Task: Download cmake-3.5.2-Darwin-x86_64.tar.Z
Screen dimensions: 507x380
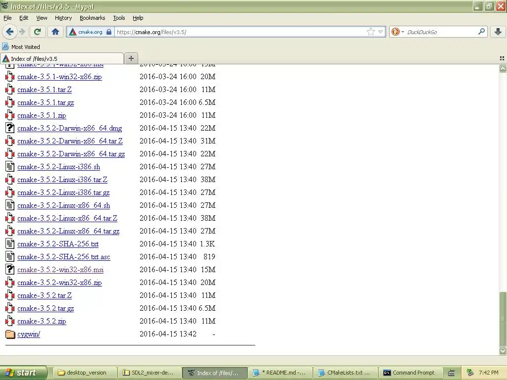Action: point(70,141)
